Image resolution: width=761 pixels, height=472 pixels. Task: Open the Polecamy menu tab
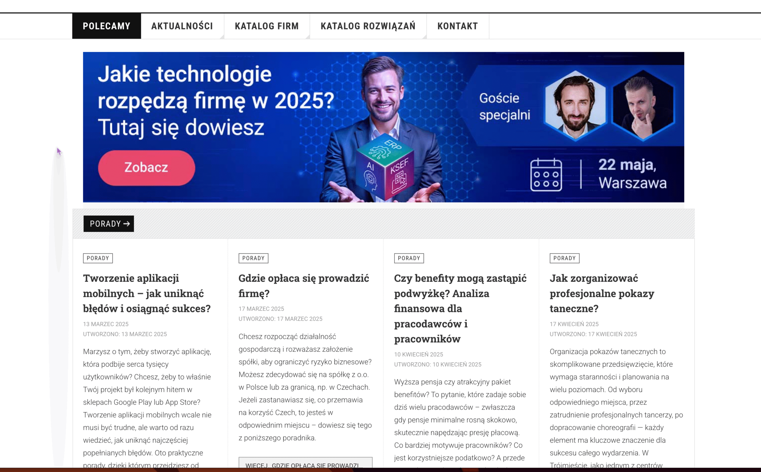pos(106,26)
